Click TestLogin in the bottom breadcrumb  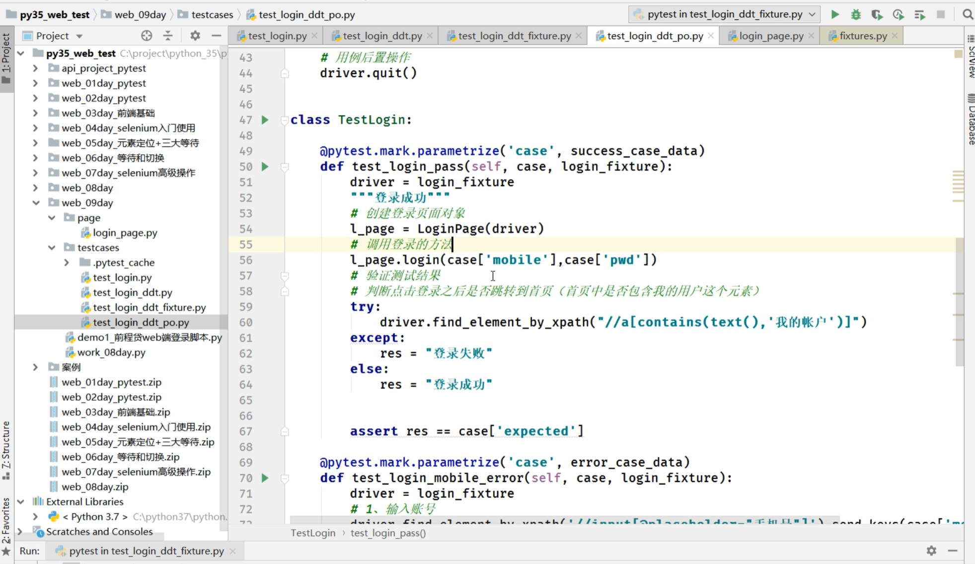click(x=313, y=533)
